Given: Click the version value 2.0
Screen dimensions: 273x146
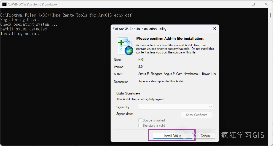Looking at the screenshot, I should click(140, 67).
